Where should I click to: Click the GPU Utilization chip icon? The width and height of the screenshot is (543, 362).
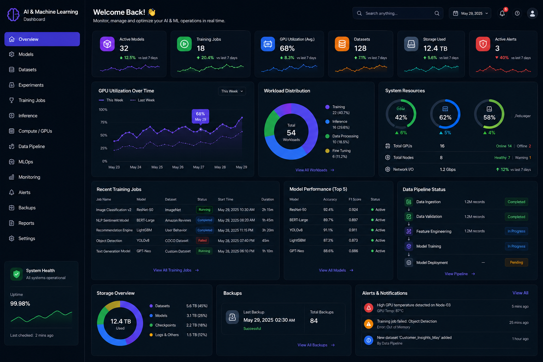[x=268, y=44]
